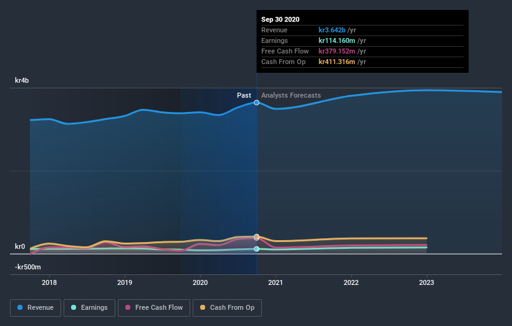Click the Sep 30 2020 tooltip date
The width and height of the screenshot is (512, 326).
pyautogui.click(x=280, y=19)
